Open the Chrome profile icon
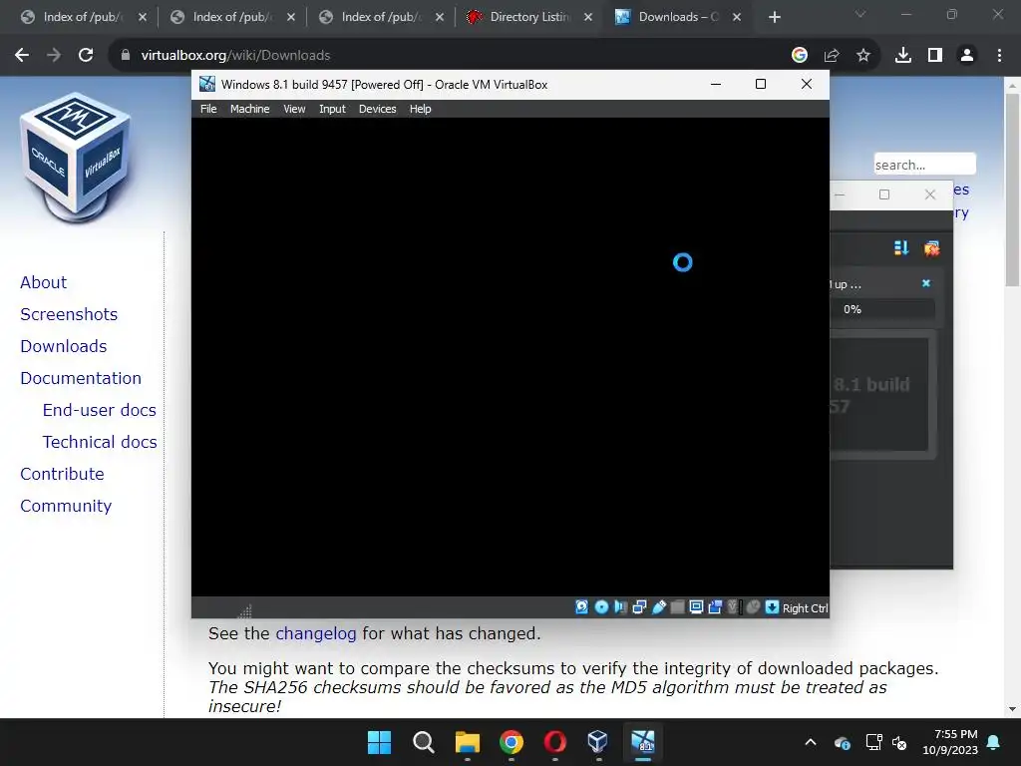Image resolution: width=1021 pixels, height=766 pixels. (967, 56)
